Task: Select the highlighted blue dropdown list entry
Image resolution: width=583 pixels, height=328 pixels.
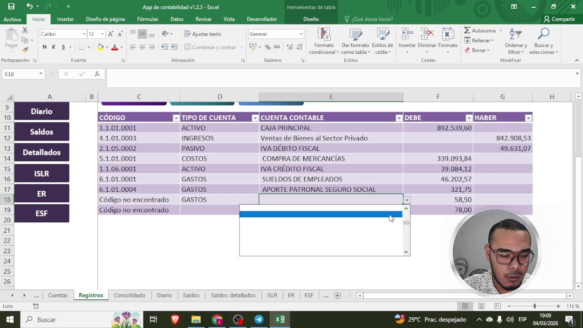Action: click(x=321, y=214)
